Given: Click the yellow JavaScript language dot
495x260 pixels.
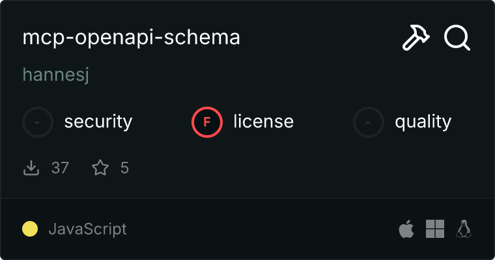Looking at the screenshot, I should (30, 229).
